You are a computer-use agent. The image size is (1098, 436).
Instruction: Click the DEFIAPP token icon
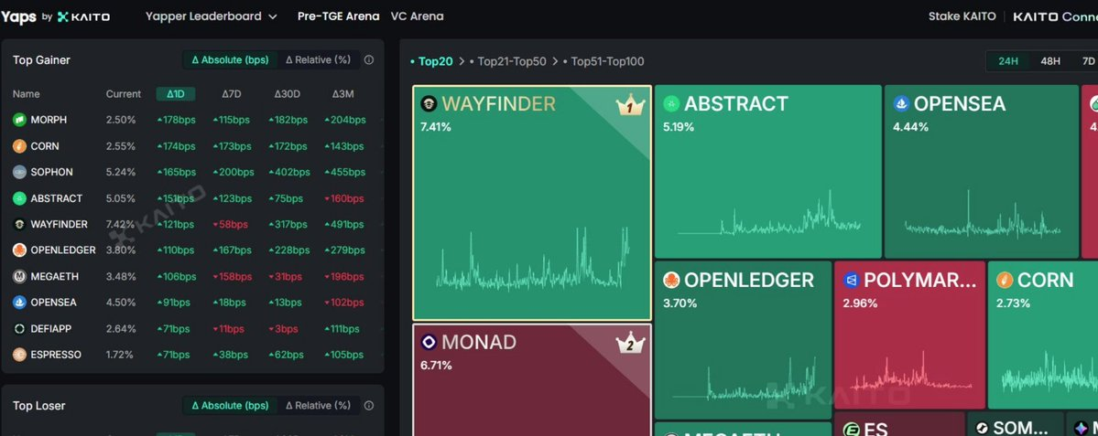(19, 328)
